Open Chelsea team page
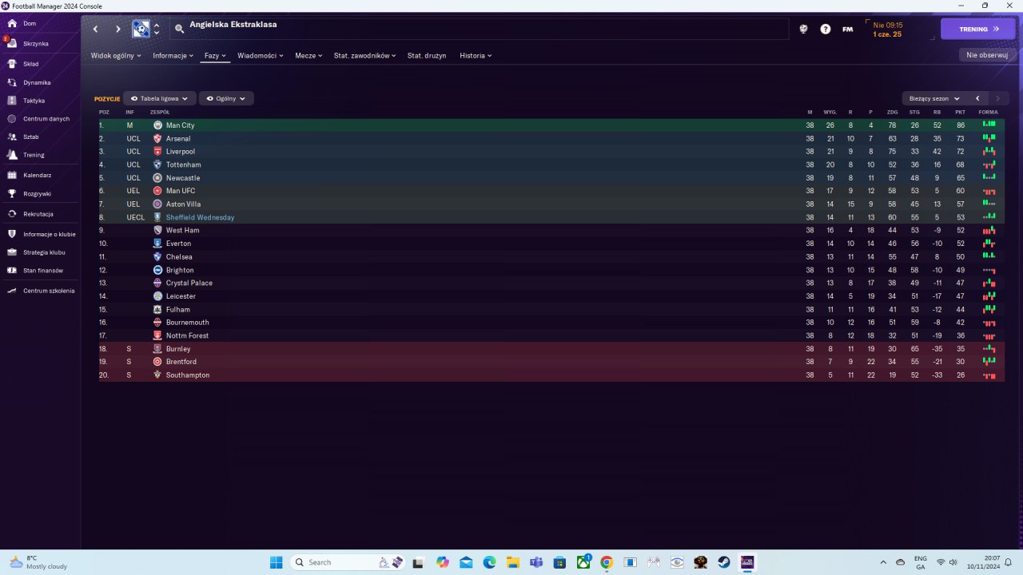 (x=179, y=257)
